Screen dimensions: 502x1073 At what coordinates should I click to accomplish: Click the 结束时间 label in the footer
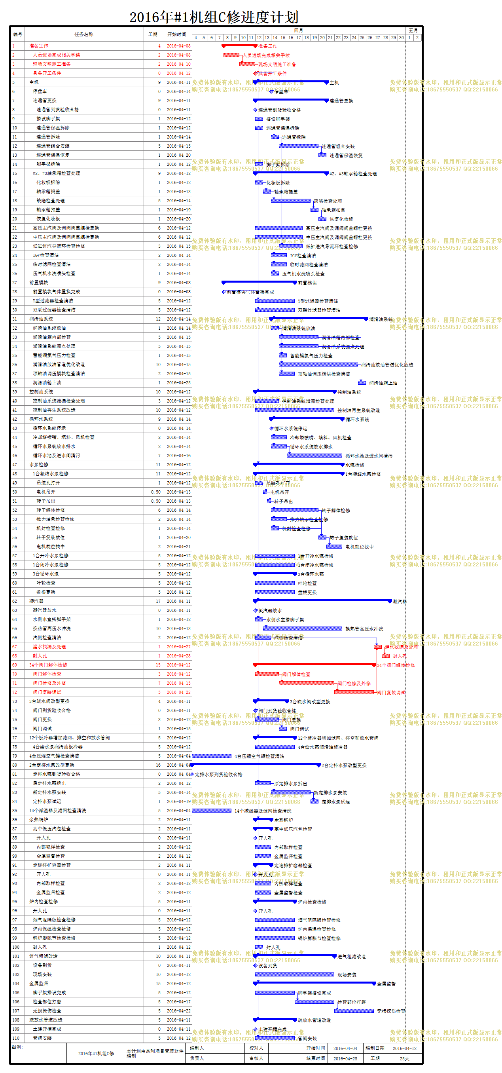click(316, 1058)
